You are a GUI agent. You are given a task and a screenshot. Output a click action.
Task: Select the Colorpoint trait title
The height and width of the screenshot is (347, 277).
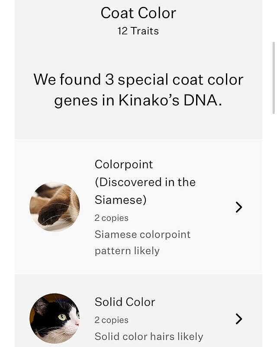(124, 164)
